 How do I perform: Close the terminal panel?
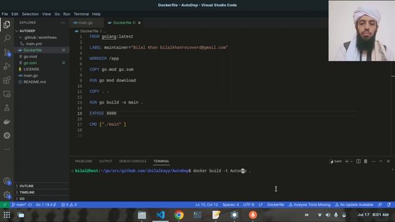point(388,162)
